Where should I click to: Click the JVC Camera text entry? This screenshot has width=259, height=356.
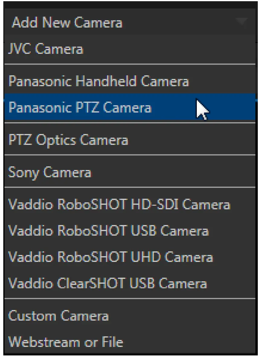(45, 48)
